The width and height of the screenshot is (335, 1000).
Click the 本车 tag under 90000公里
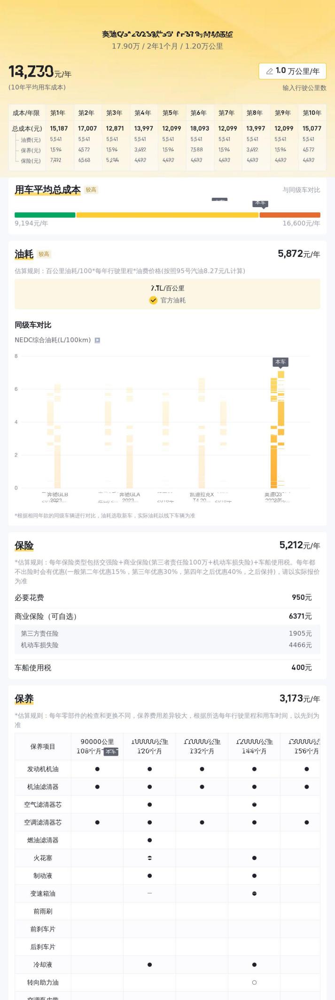pos(111,752)
